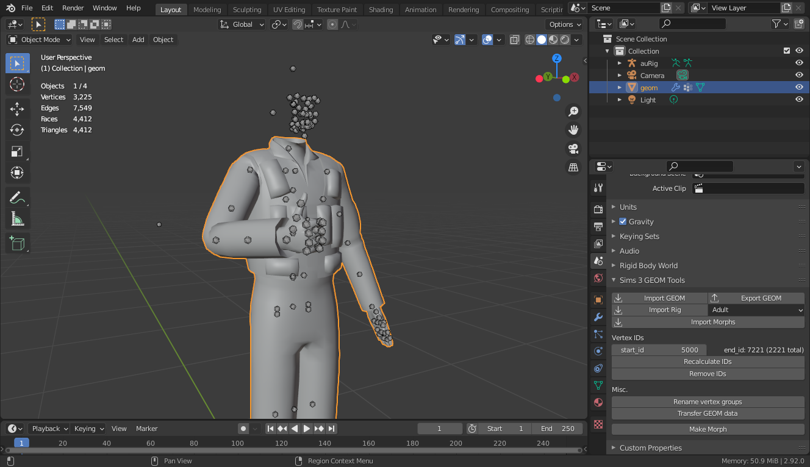
Task: Open the Render properties tab
Action: pos(598,210)
